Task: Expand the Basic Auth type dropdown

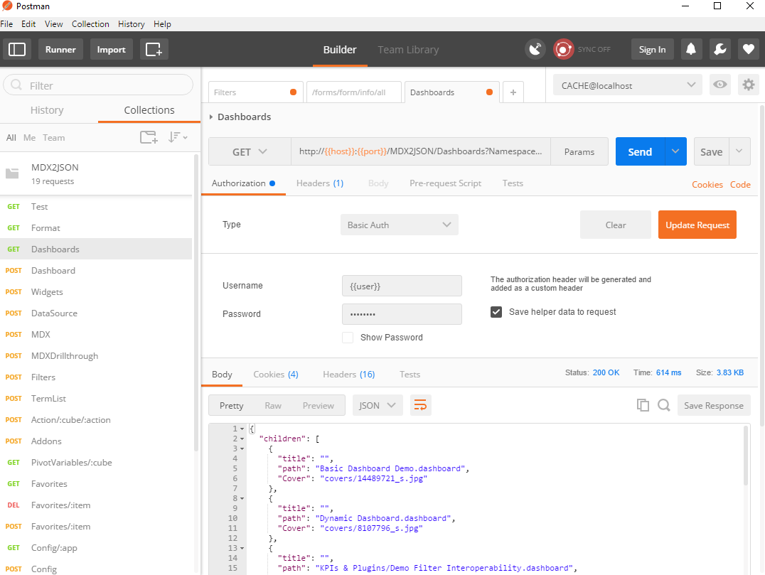Action: click(399, 225)
